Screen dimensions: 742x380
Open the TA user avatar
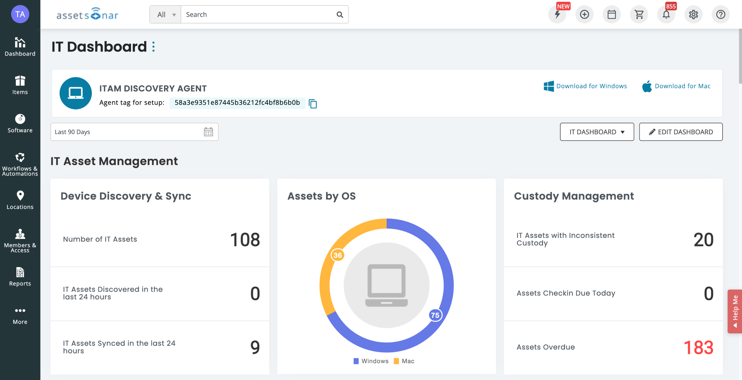tap(20, 14)
